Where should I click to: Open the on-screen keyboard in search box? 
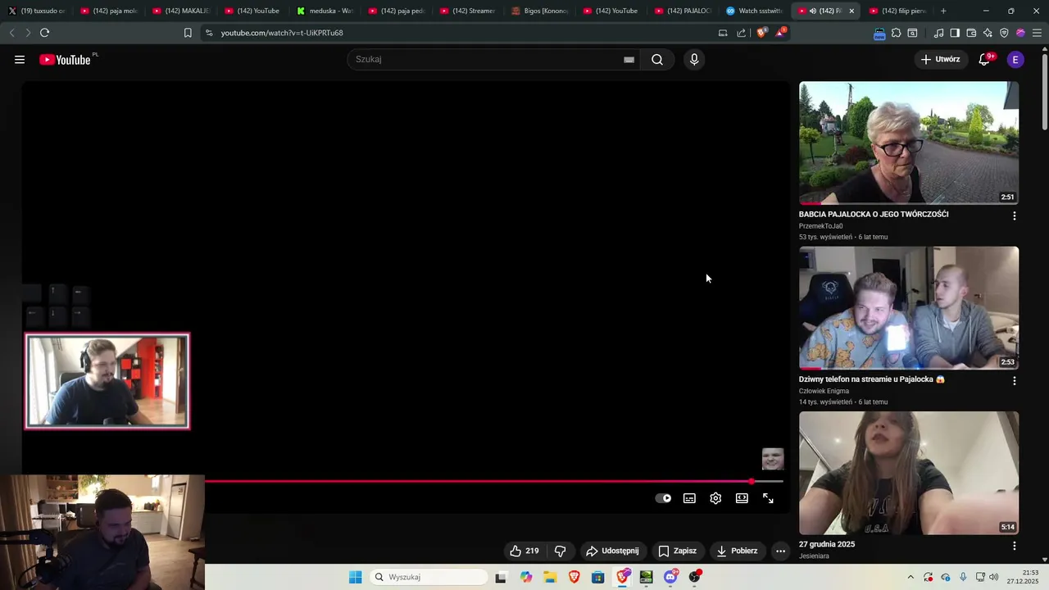629,60
